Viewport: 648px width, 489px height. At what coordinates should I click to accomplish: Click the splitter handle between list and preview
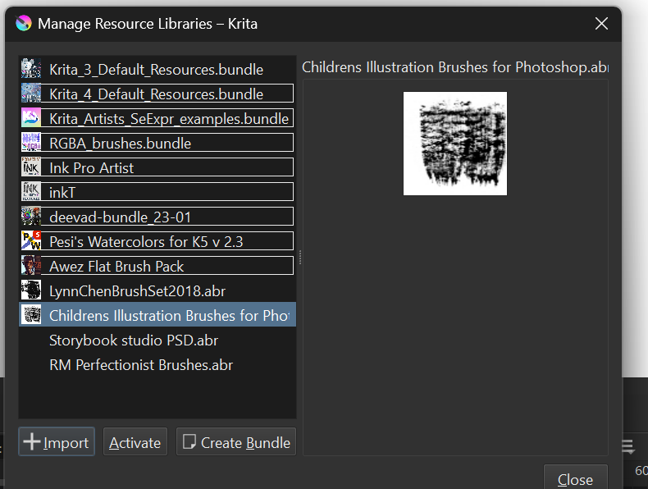[x=300, y=257]
